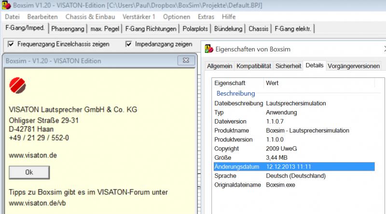
Task: Click the Ohligser Straße 29-31 address line
Action: (44, 121)
